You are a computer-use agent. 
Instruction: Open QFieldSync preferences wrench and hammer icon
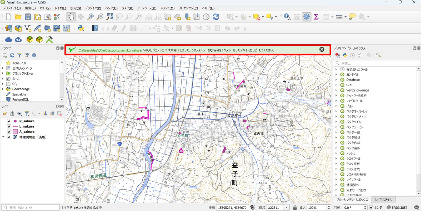click(49, 39)
